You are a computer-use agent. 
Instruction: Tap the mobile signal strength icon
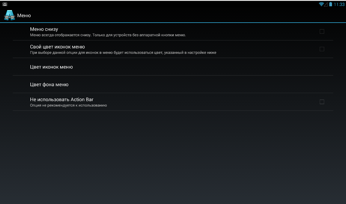click(x=326, y=4)
